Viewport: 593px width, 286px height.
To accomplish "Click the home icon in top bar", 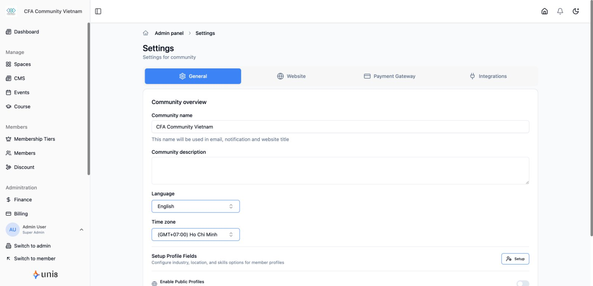I will click(545, 11).
